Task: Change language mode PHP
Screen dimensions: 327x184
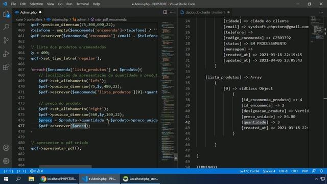Action: click(305, 171)
